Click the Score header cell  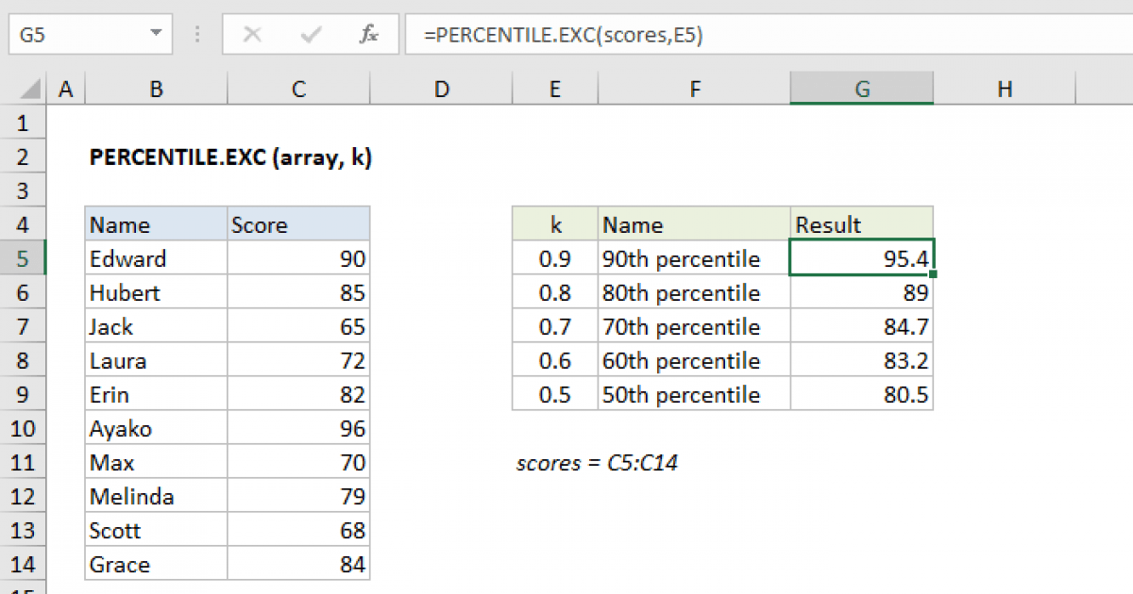298,223
